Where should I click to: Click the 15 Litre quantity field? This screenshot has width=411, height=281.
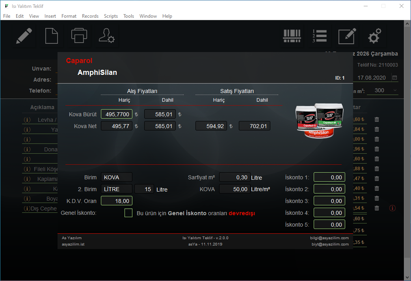[x=144, y=189]
